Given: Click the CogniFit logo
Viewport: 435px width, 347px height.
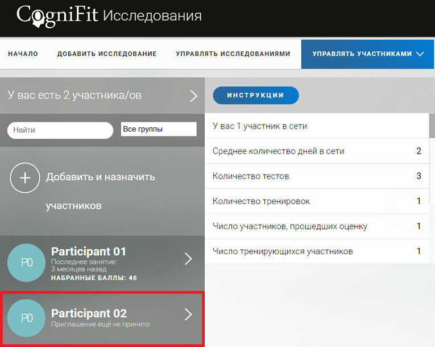Looking at the screenshot, I should (x=57, y=15).
